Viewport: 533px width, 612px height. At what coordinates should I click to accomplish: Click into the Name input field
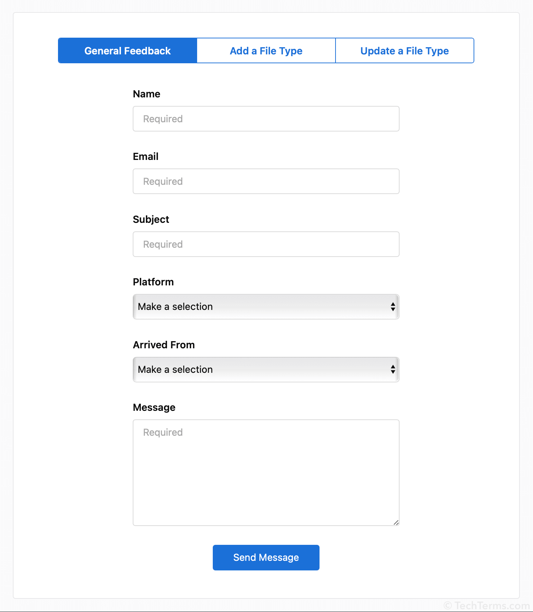[266, 119]
